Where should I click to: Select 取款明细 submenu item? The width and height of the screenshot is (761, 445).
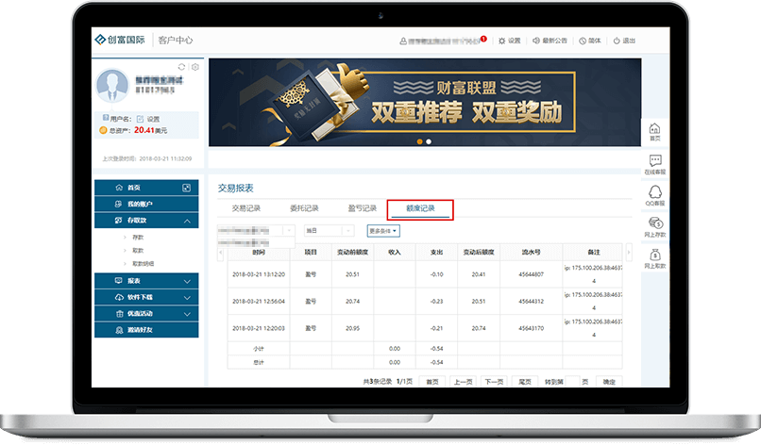pos(143,263)
